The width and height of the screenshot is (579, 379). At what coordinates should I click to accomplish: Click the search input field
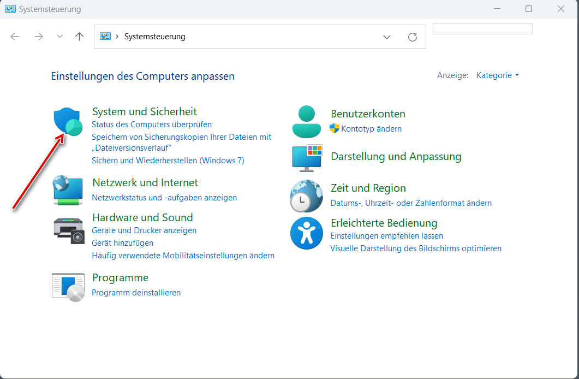pyautogui.click(x=482, y=29)
